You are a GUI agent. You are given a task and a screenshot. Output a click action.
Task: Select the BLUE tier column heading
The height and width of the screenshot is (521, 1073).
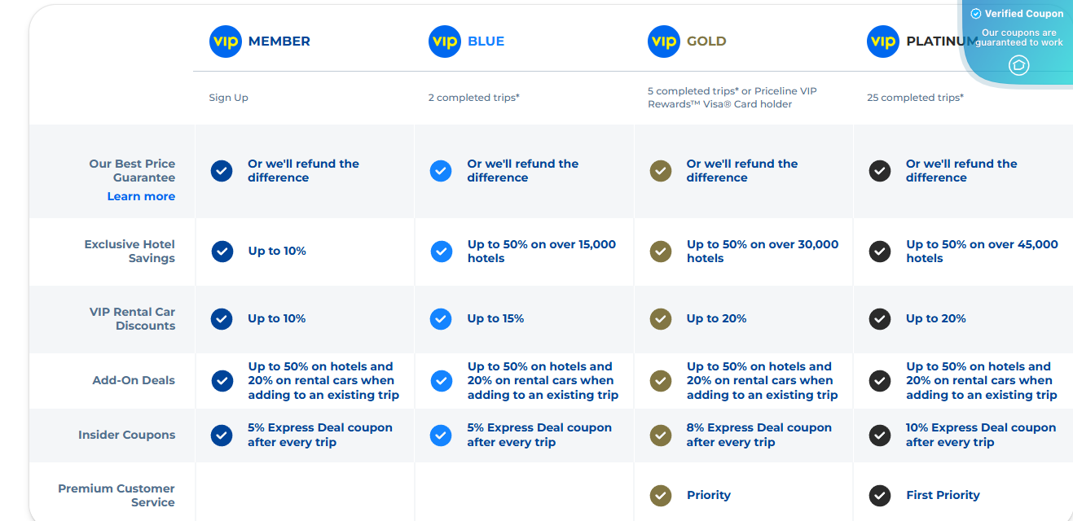486,42
